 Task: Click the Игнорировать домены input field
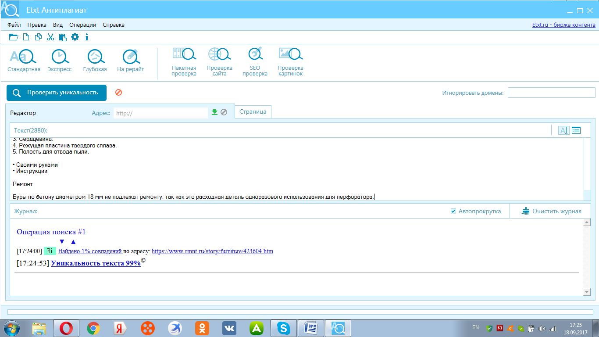pyautogui.click(x=551, y=93)
